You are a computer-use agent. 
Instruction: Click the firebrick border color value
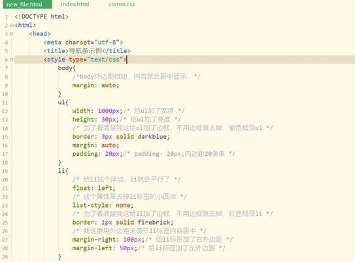(154, 222)
